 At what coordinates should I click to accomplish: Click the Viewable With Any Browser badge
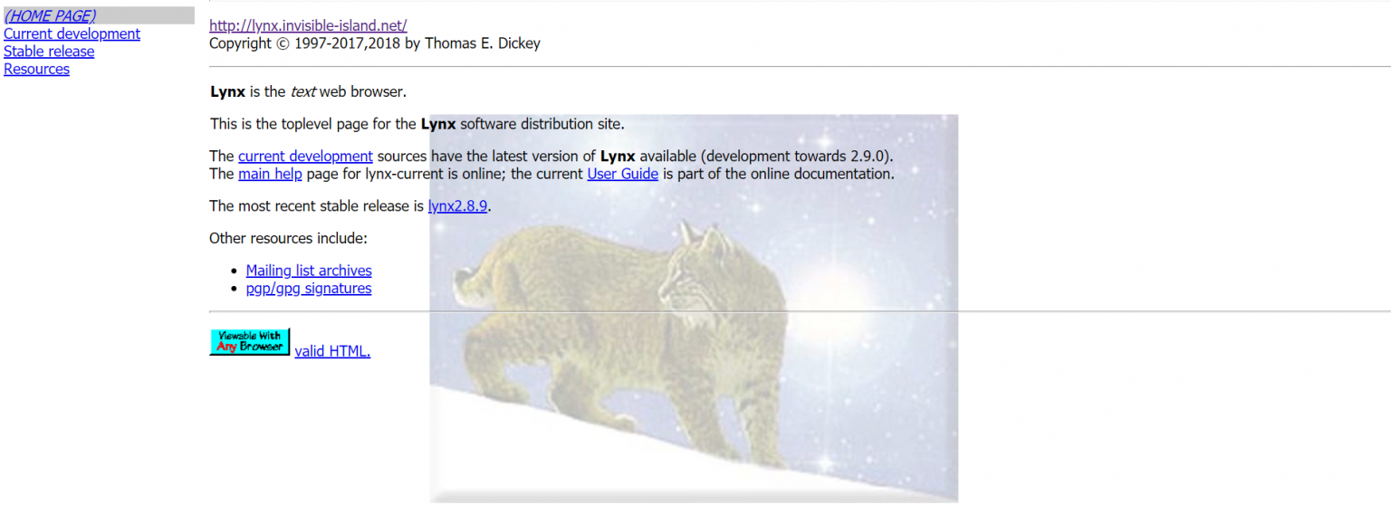point(250,342)
